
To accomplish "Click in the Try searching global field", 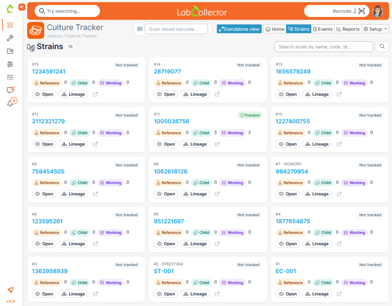I will tap(67, 11).
